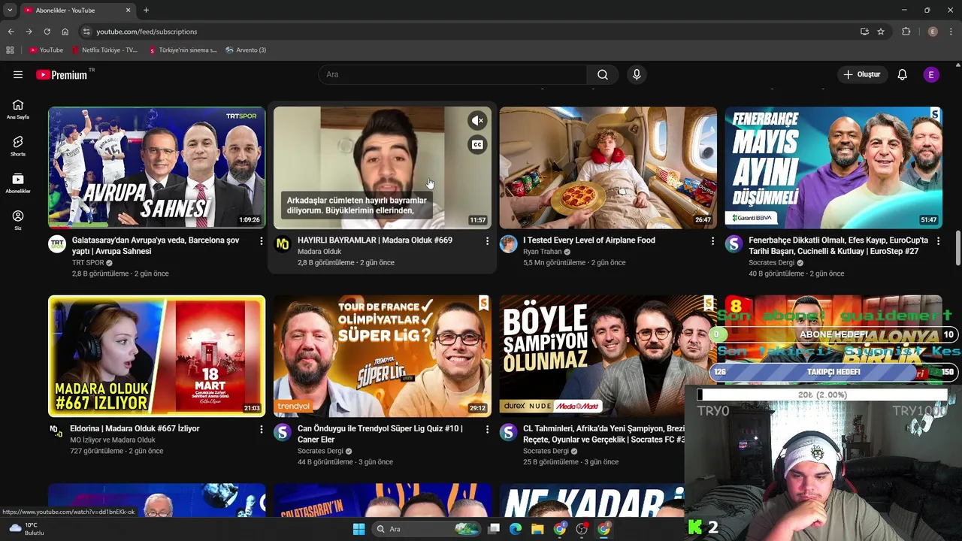Open OBS Studio from the taskbar
Screen dimensions: 962x541
click(582, 529)
